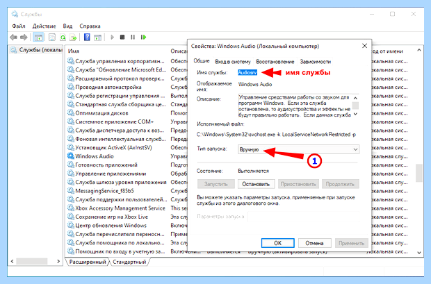The height and width of the screenshot is (284, 431).
Task: Click the services list scroll-up arrow
Action: tap(419, 50)
